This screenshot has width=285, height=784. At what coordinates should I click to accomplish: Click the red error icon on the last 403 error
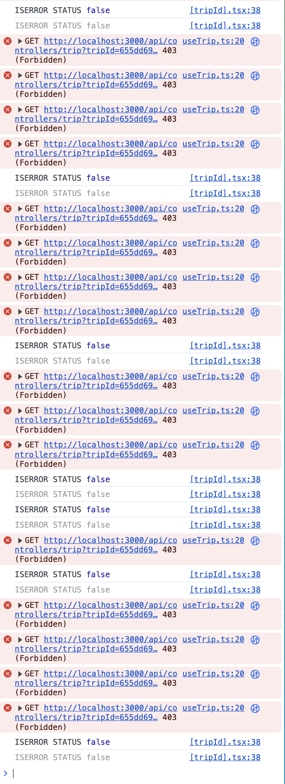(8, 708)
